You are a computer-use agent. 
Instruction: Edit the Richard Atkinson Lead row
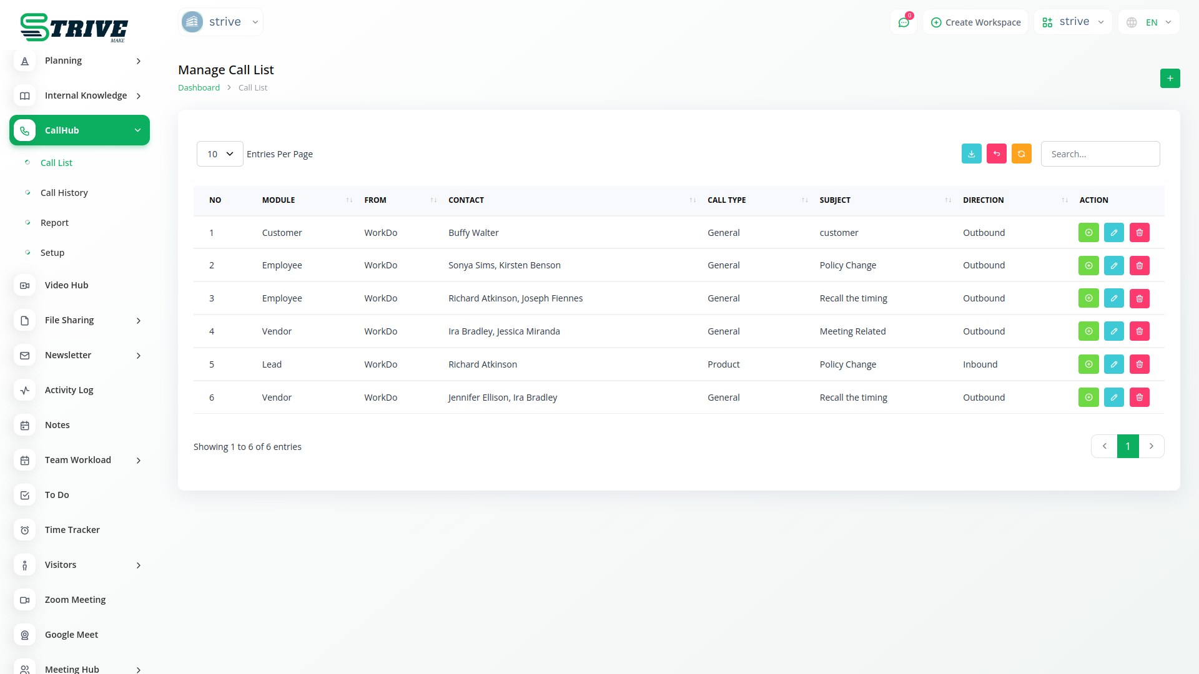point(1113,364)
